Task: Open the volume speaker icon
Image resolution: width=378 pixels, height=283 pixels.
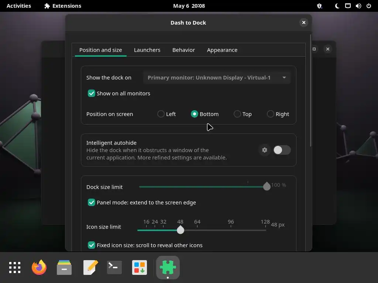Action: point(358,6)
